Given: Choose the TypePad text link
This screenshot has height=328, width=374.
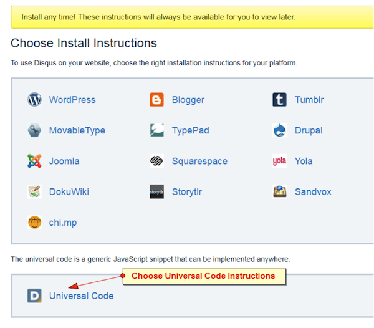Looking at the screenshot, I should click(x=190, y=131).
